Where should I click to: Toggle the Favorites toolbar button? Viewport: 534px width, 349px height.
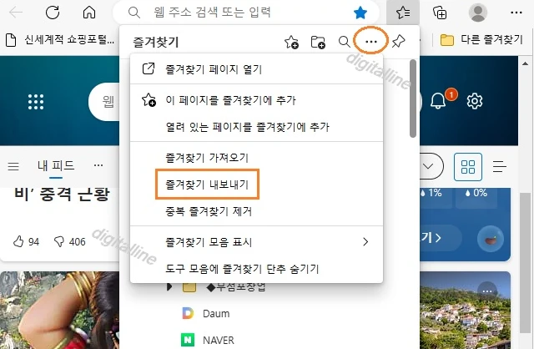click(403, 13)
